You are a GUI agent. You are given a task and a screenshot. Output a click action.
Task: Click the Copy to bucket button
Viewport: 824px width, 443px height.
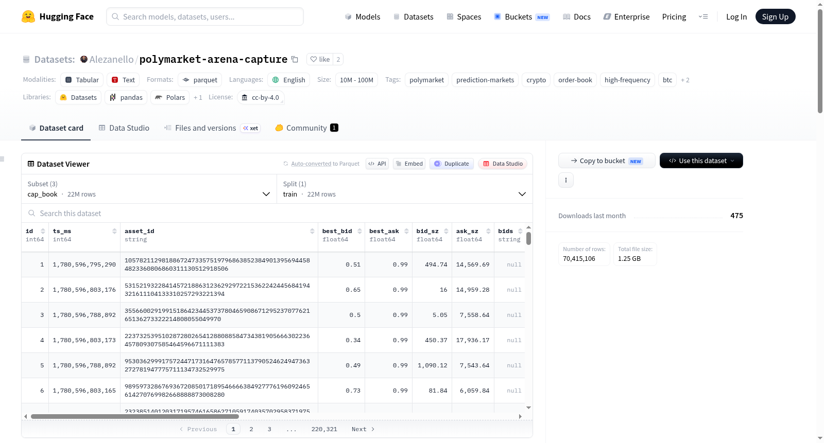(607, 161)
